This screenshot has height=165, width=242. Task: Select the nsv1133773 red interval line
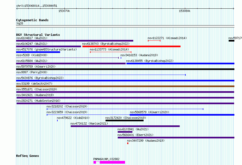pos(111,52)
